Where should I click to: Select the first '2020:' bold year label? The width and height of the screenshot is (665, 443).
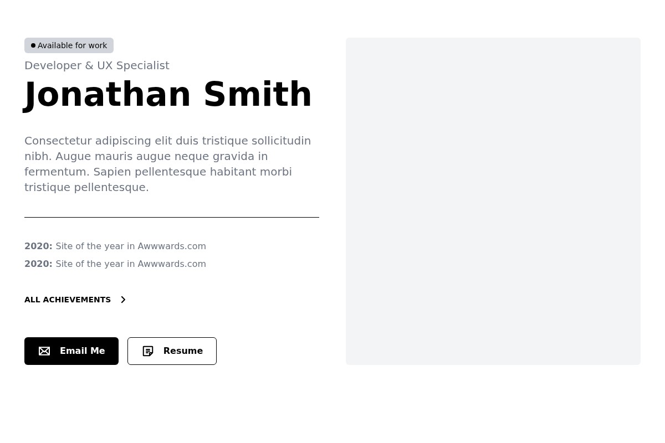click(38, 246)
